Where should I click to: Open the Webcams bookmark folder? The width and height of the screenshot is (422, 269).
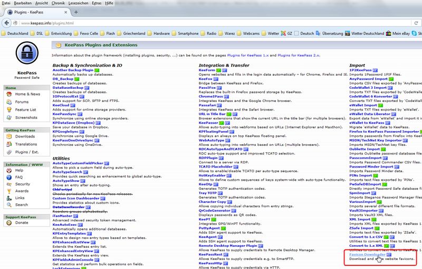(248, 33)
